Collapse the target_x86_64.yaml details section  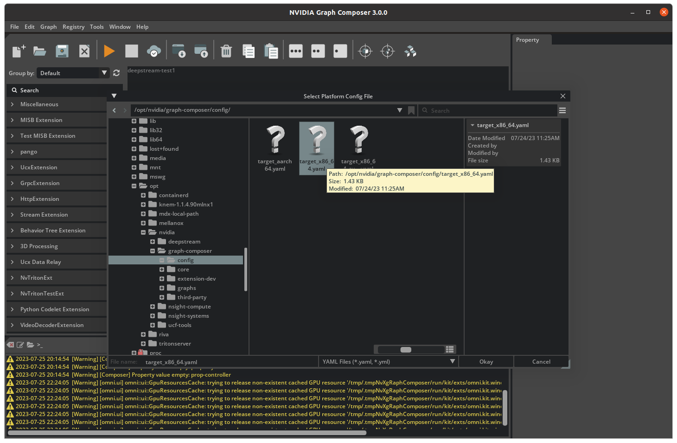click(x=473, y=125)
